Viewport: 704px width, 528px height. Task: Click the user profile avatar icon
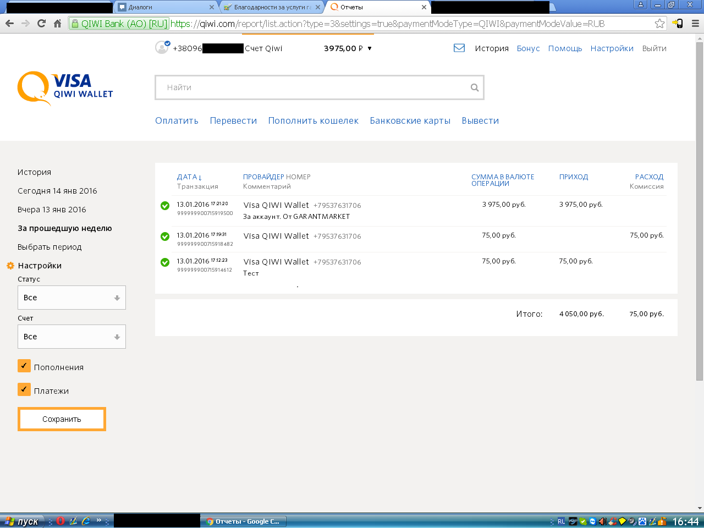[x=162, y=48]
